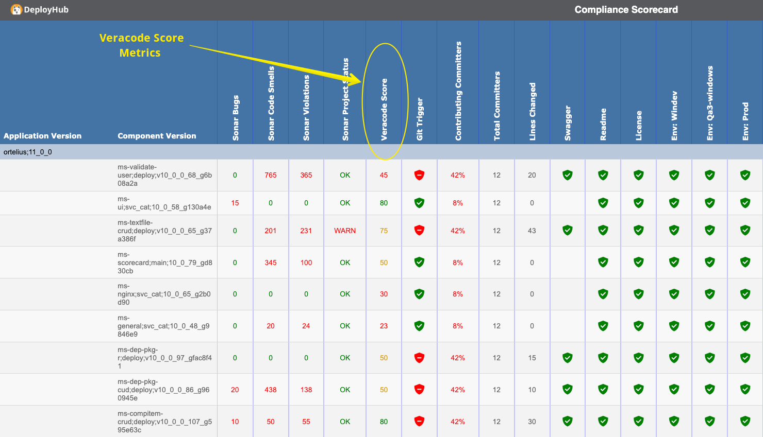Open component ms-ui;svc_cat;10_0_58
The width and height of the screenshot is (763, 437).
(164, 203)
